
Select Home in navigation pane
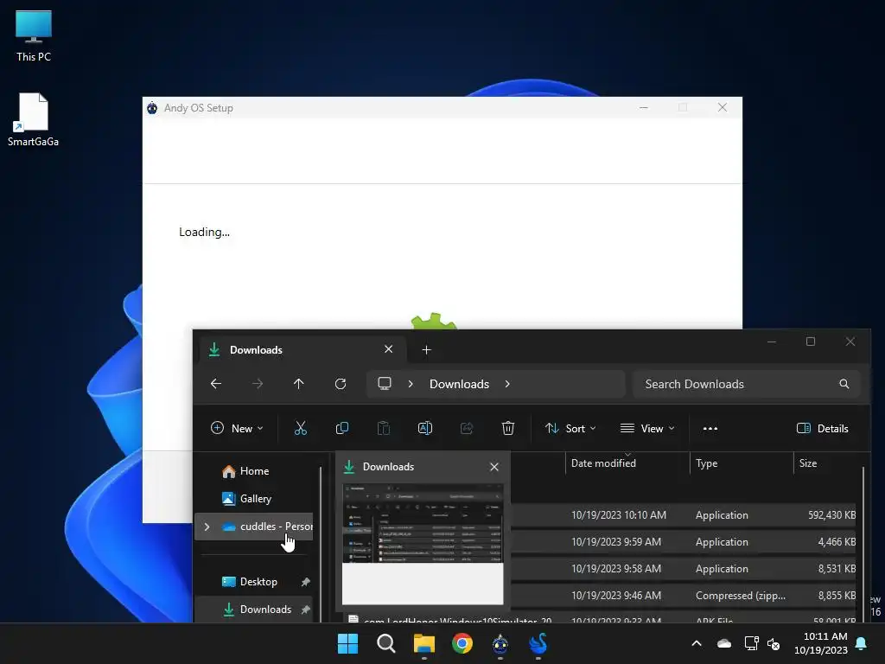(x=254, y=471)
